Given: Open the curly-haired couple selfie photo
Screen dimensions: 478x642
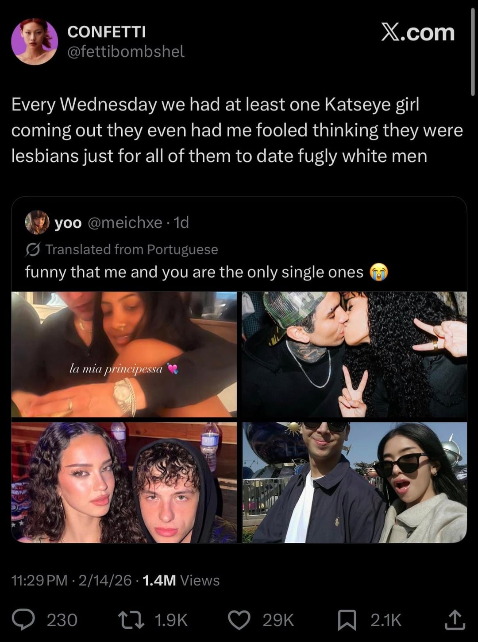Looking at the screenshot, I should [x=124, y=482].
